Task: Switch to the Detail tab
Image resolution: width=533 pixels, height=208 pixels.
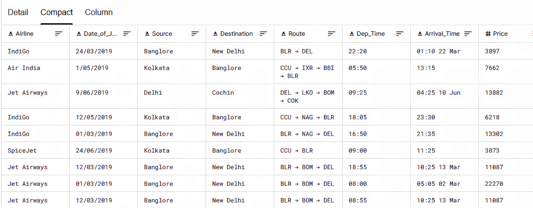Action: pos(18,12)
